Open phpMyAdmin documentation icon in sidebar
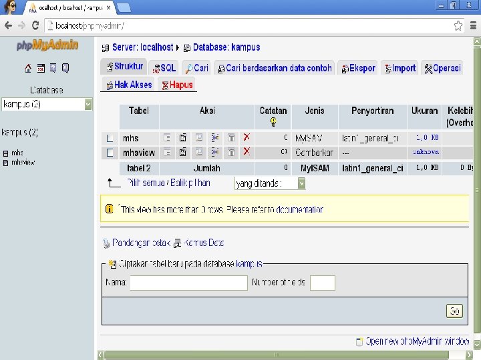 click(x=53, y=68)
